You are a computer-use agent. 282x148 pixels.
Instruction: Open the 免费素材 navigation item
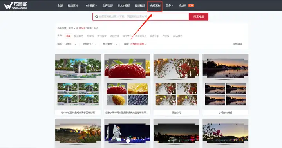[155, 5]
